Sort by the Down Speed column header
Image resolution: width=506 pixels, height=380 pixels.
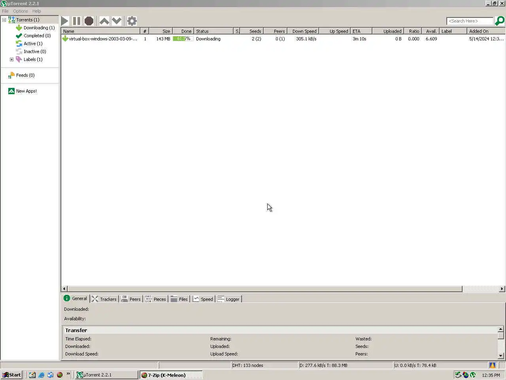click(x=303, y=31)
